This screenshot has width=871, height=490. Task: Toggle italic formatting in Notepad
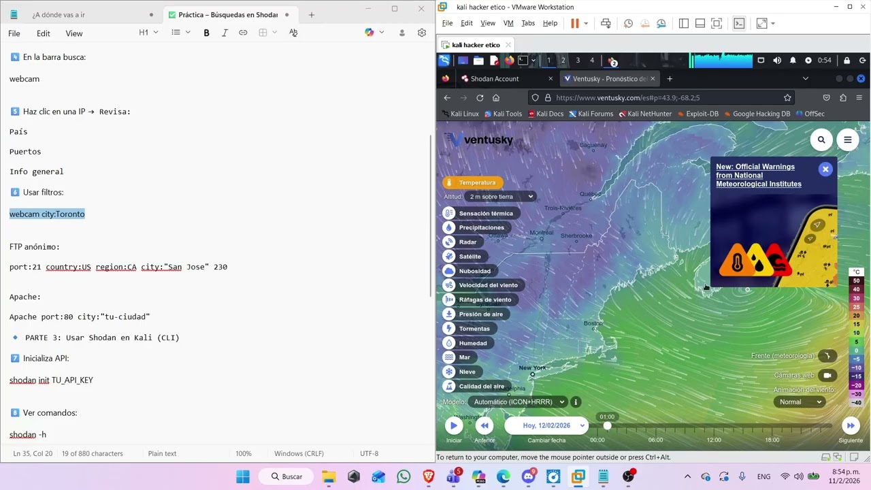click(x=225, y=33)
